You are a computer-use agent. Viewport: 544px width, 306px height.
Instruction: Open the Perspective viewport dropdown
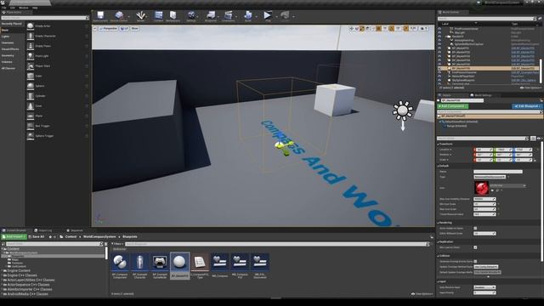pyautogui.click(x=109, y=28)
